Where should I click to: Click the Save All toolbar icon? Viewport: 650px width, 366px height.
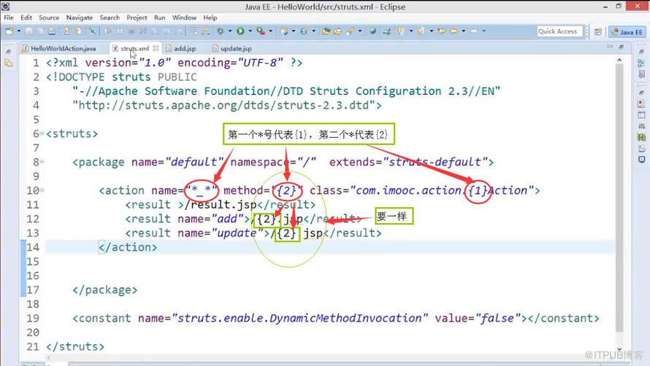(41, 31)
